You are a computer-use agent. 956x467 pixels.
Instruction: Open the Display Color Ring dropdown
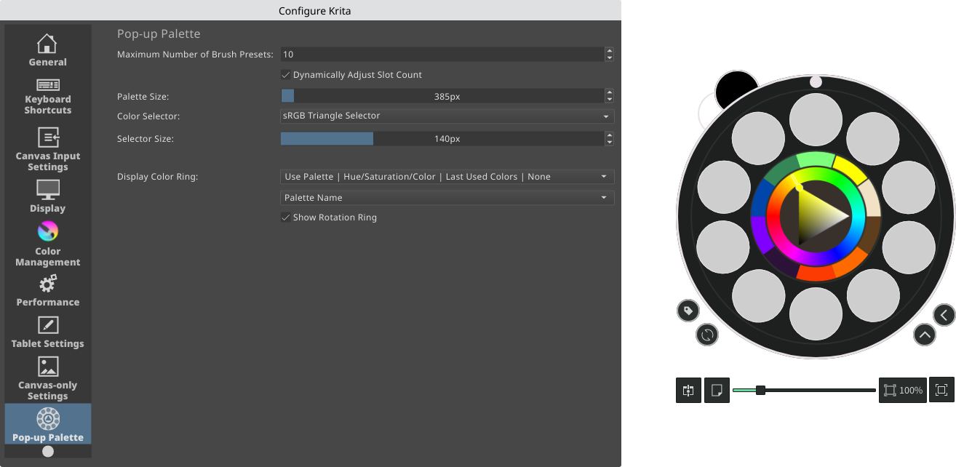point(447,177)
